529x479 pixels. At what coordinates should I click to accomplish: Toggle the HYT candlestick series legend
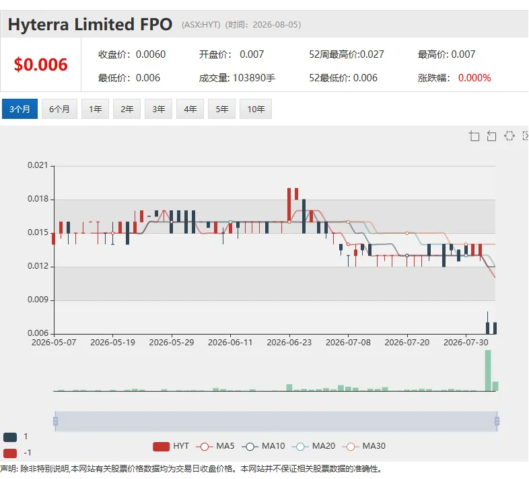[171, 446]
